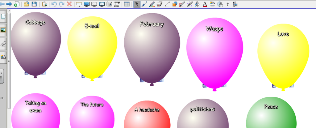Expand the collapsed sidebar handle
316x128 pixels.
2,76
